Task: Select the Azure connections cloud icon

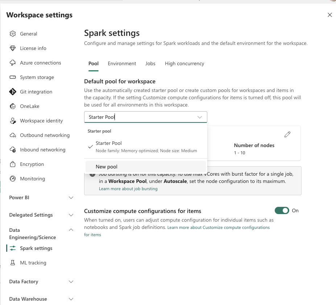Action: [13, 63]
